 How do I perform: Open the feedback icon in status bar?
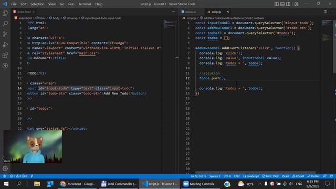325,176
